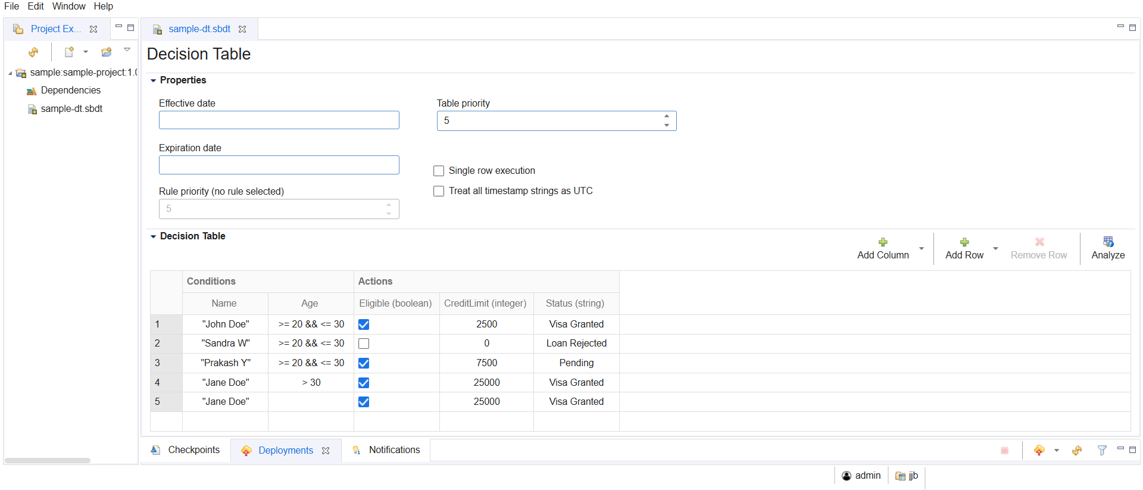Open the Notifications tab
The image size is (1143, 490).
(x=394, y=450)
